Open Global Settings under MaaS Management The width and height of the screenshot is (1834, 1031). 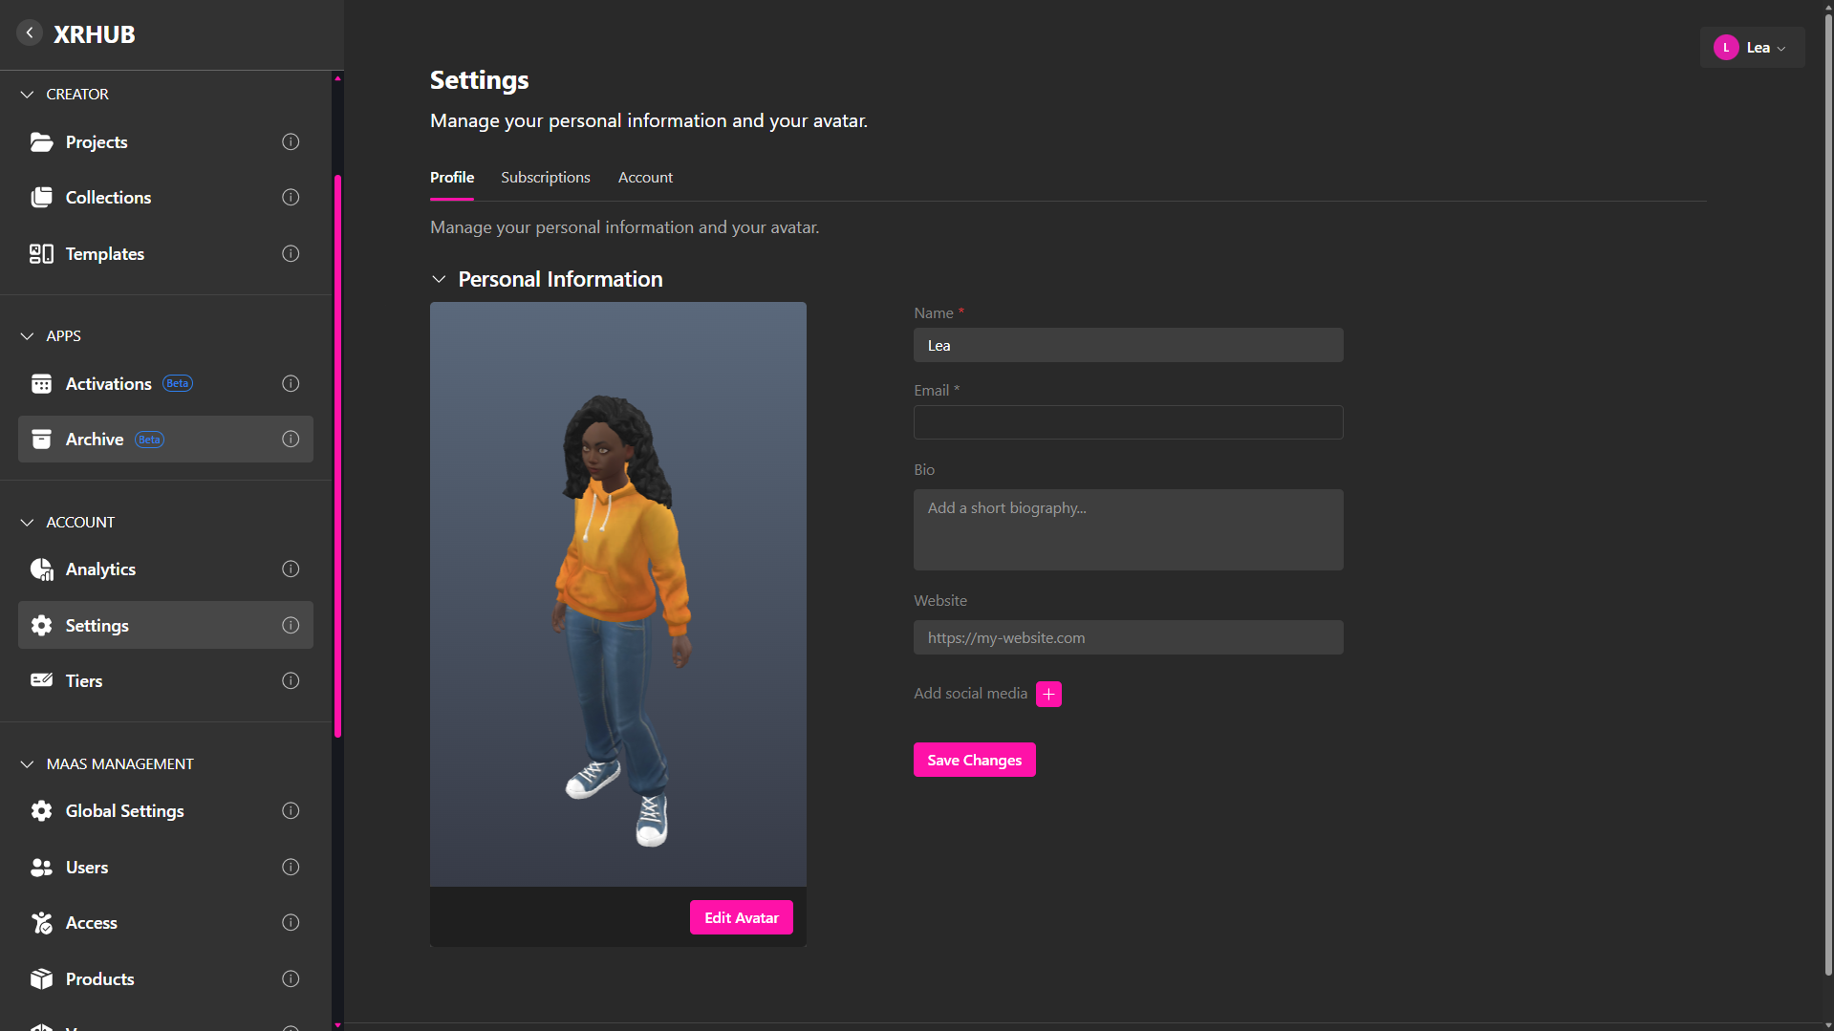(x=42, y=810)
